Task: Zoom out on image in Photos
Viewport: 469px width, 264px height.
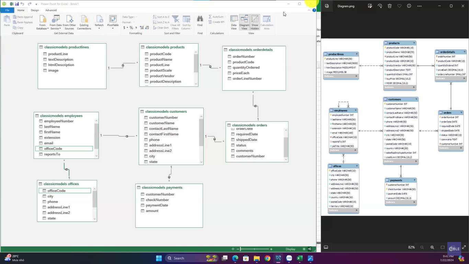Action: pos(422,247)
